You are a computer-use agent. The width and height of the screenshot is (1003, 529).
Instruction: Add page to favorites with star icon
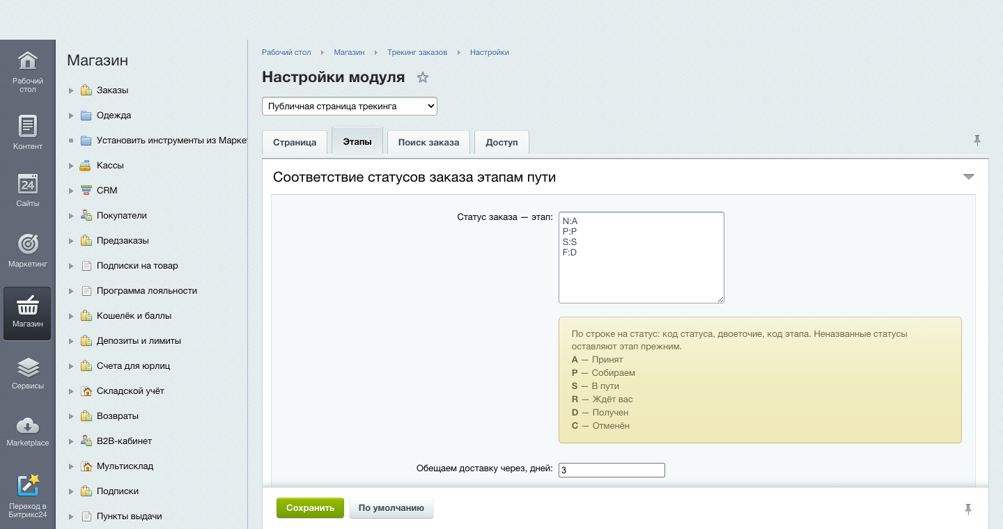[x=423, y=77]
